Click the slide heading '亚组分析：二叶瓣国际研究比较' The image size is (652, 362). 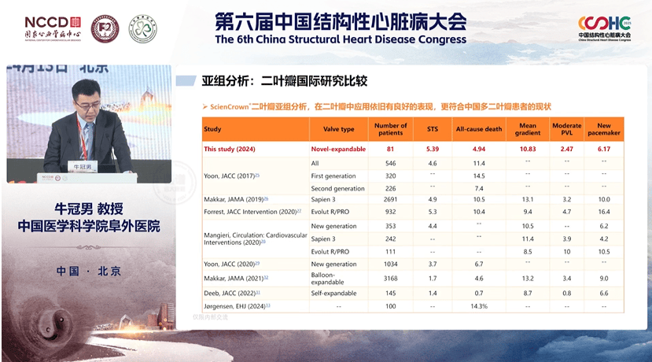point(285,81)
